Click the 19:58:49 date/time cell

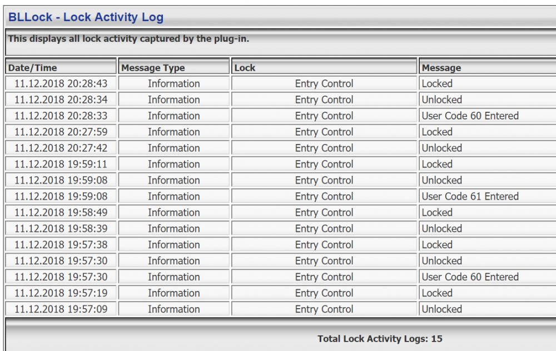(x=61, y=213)
